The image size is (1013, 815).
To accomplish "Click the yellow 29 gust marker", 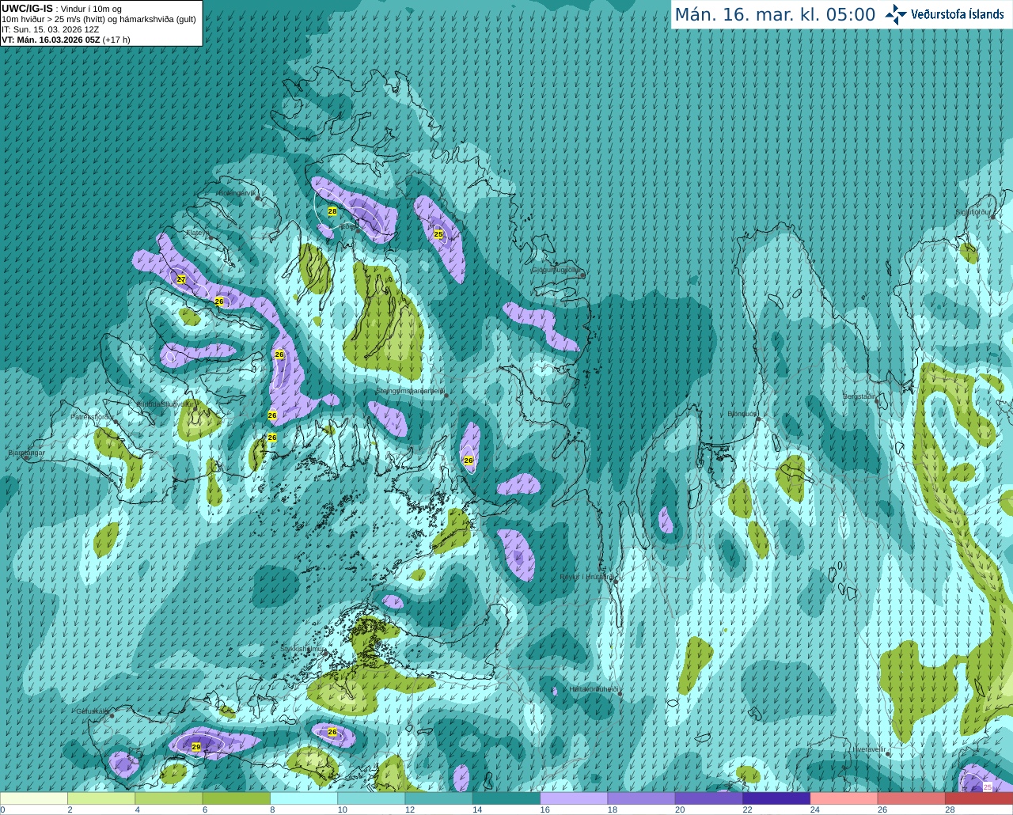I will (196, 746).
